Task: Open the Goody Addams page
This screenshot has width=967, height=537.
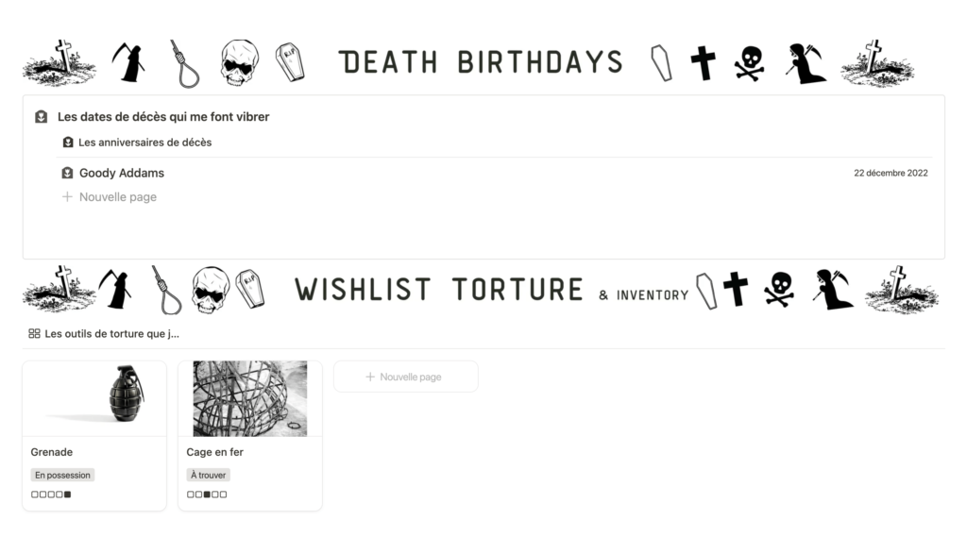Action: coord(122,174)
